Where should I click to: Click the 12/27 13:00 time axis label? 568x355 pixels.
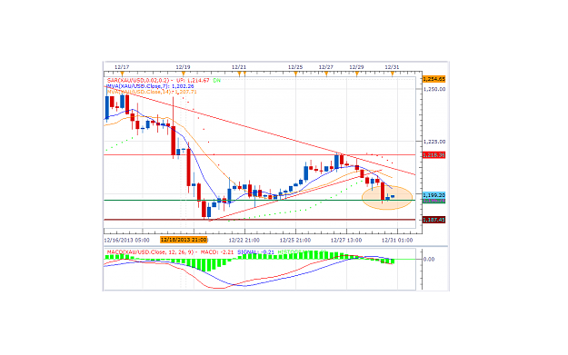click(x=346, y=240)
